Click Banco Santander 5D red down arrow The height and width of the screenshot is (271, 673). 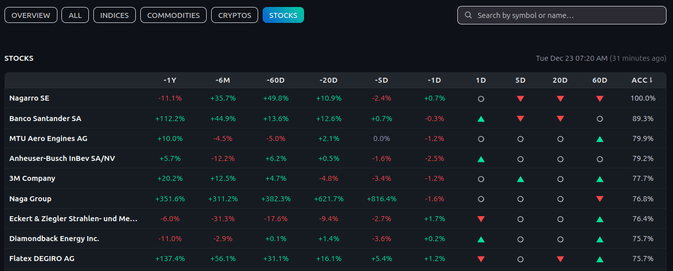click(x=520, y=119)
